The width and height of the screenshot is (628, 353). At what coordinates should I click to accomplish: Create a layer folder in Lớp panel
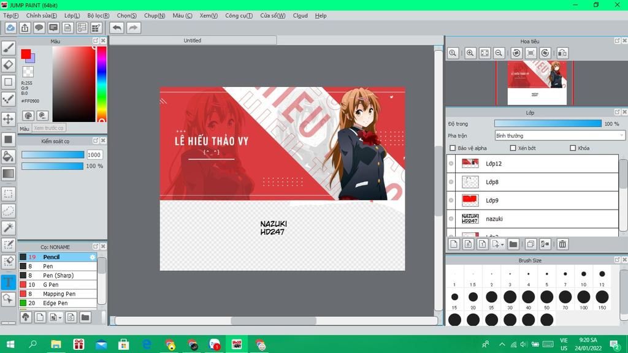coord(513,244)
